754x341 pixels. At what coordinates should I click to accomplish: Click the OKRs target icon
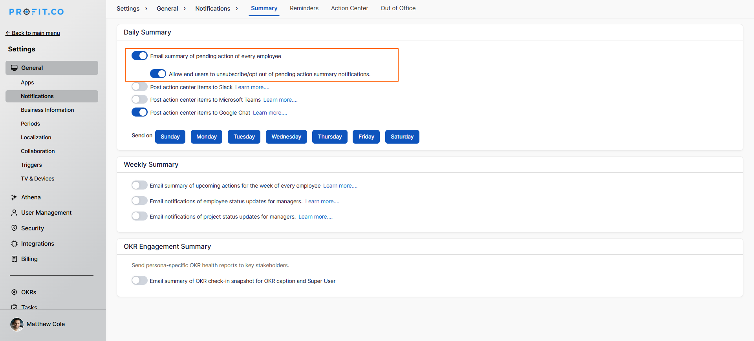pyautogui.click(x=14, y=292)
